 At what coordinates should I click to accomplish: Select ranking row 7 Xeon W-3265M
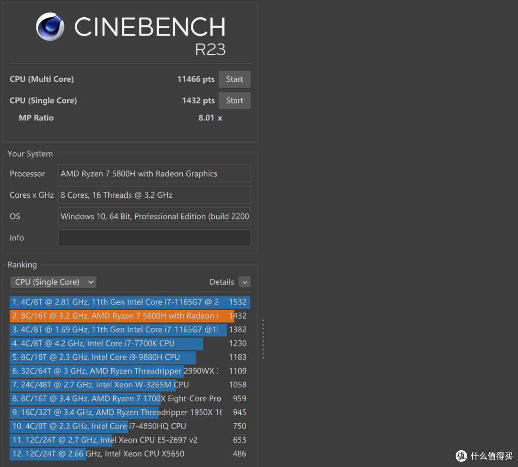tap(130, 385)
